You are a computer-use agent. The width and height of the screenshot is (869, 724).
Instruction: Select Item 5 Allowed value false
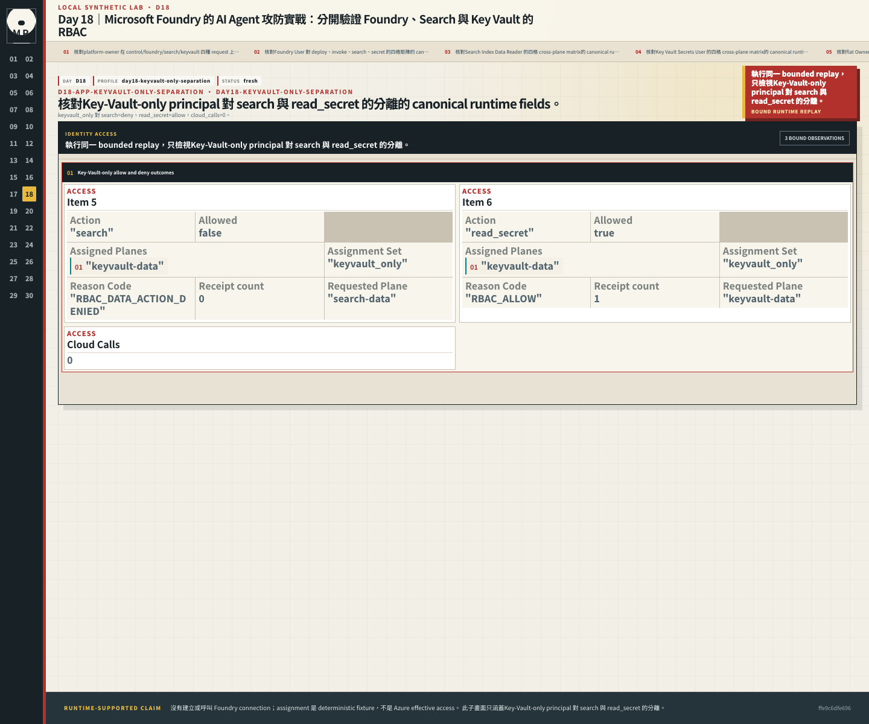click(210, 233)
